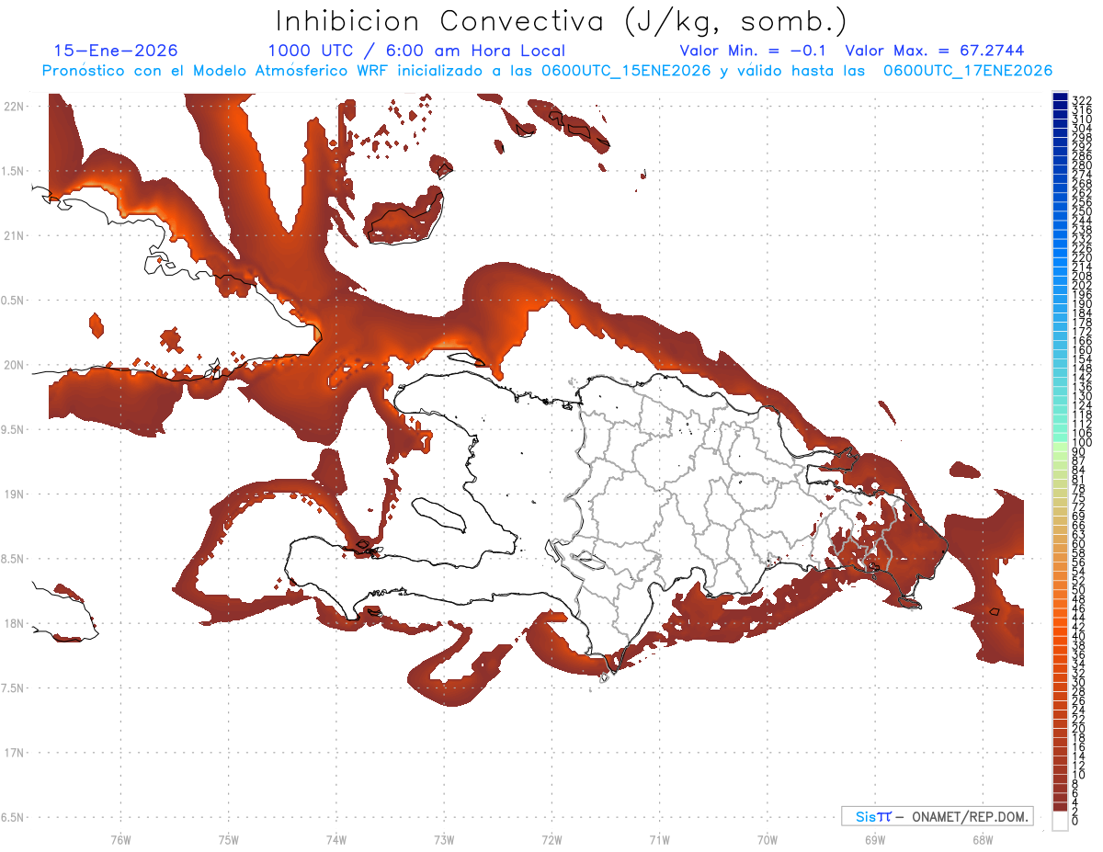Viewport: 1103px width, 852px height.
Task: Click the 17N latitude label
Action: 15,754
